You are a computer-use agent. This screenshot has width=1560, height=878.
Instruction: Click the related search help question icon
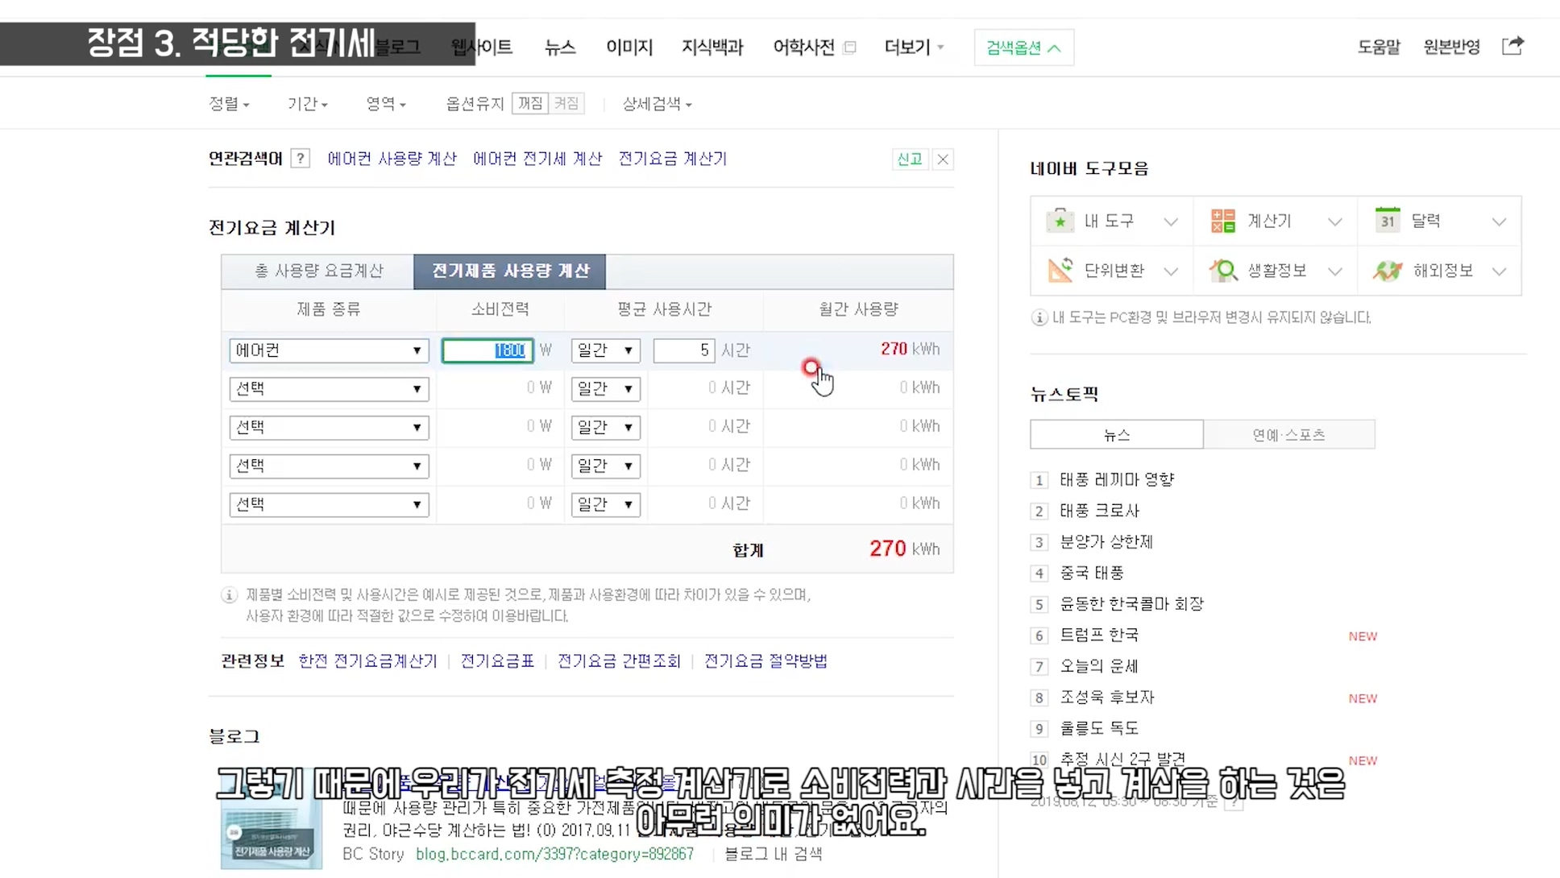(300, 159)
